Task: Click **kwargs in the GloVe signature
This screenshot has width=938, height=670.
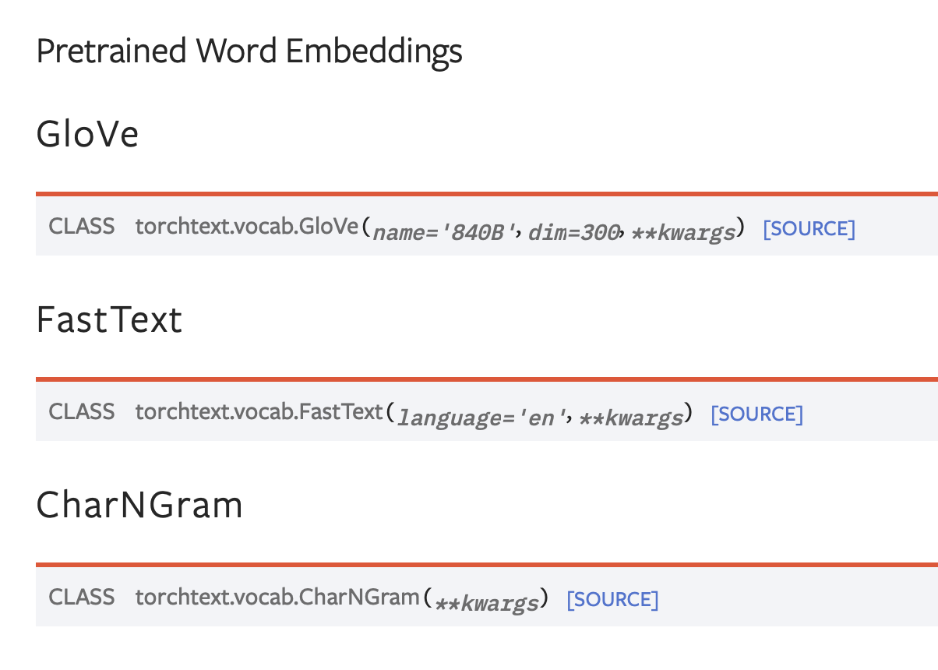Action: pos(683,232)
